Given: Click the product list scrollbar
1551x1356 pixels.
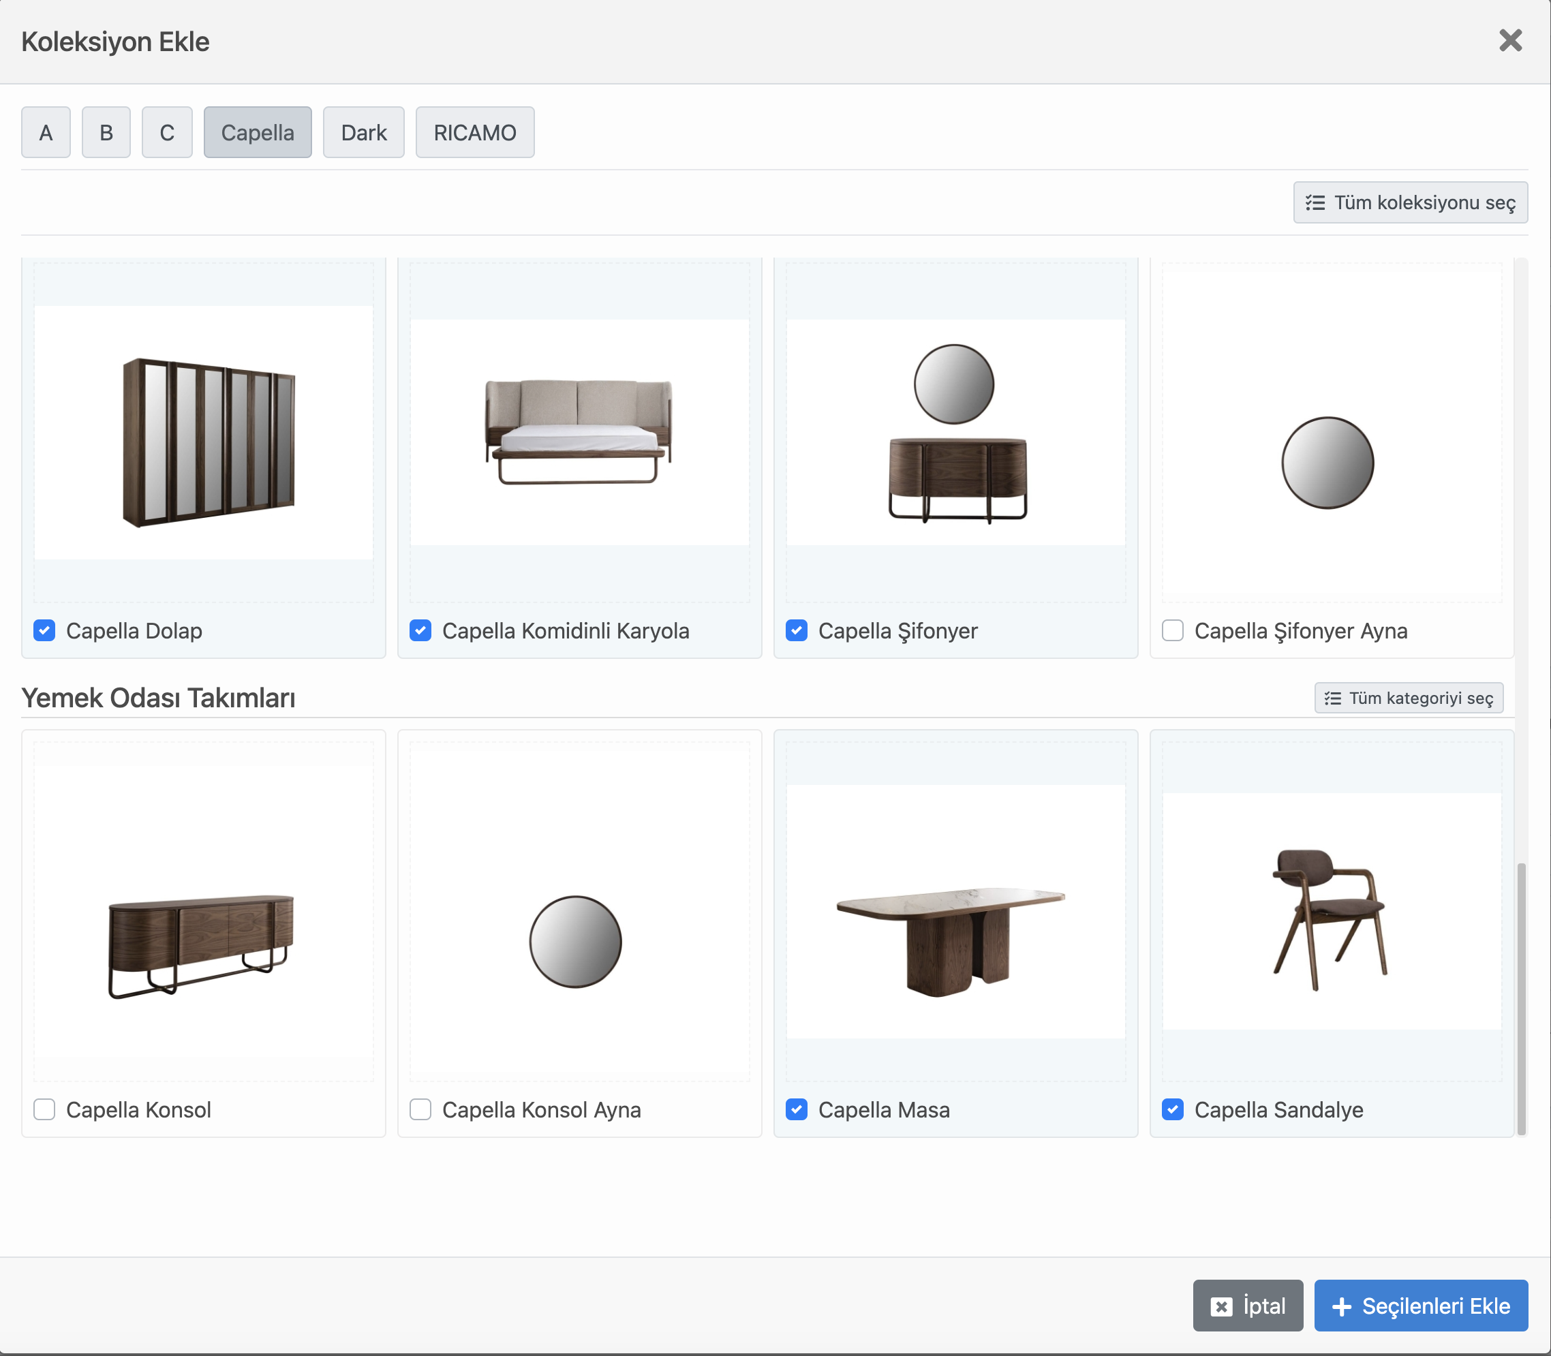Looking at the screenshot, I should tap(1521, 998).
